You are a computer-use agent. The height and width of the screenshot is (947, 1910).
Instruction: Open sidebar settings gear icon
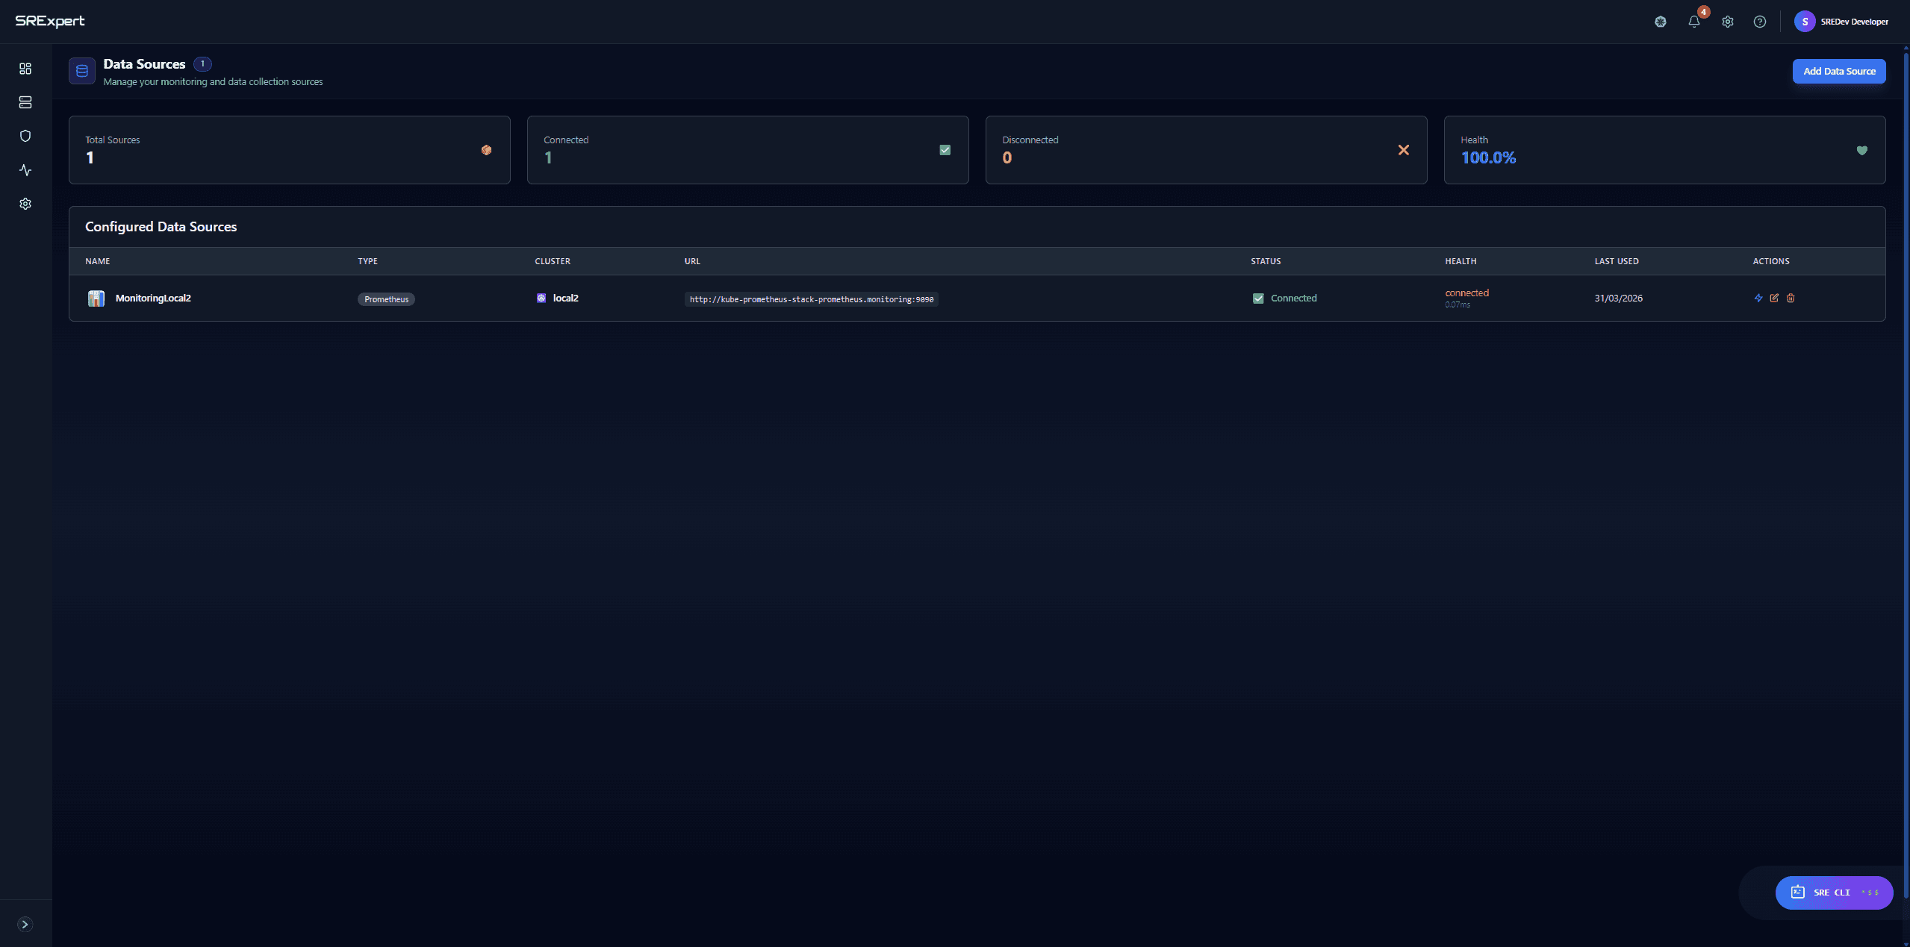[x=25, y=204]
